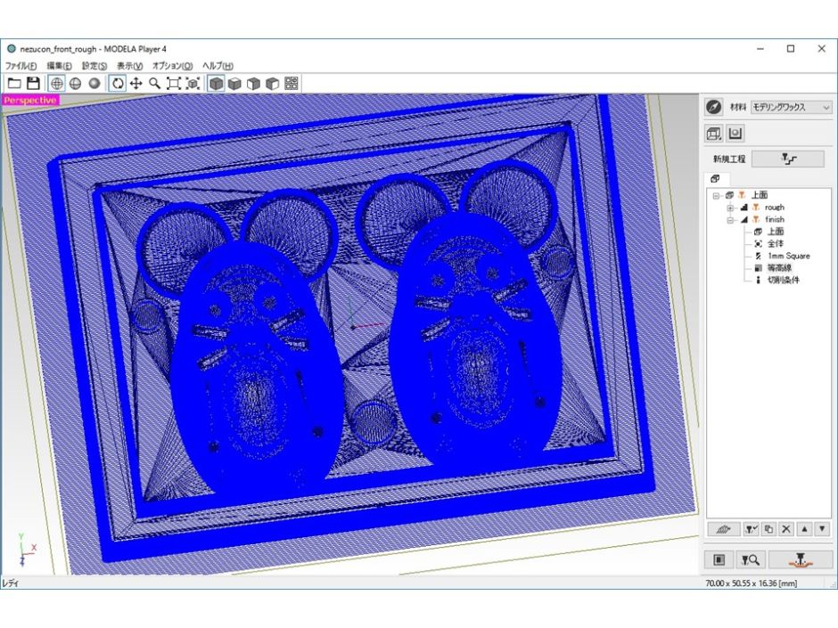
Task: Select the 等高線 tree item
Action: pos(779,268)
